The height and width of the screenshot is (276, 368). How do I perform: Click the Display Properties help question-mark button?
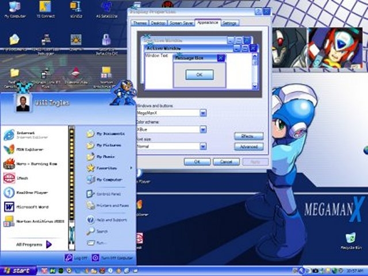coord(258,11)
